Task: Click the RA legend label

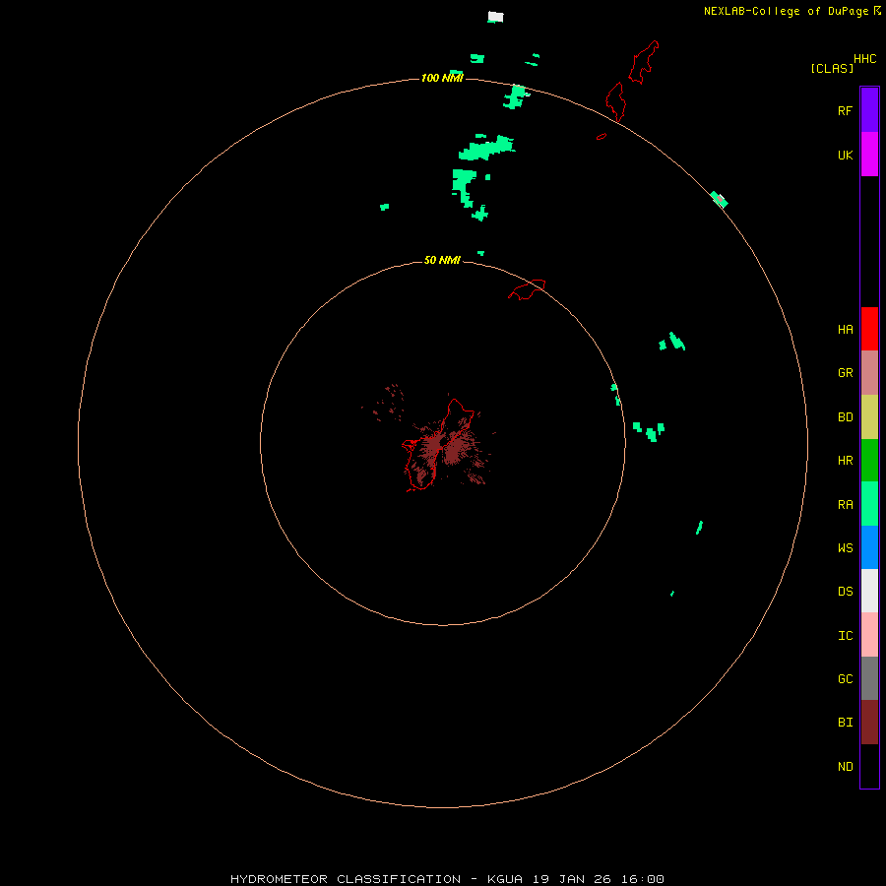Action: click(845, 505)
